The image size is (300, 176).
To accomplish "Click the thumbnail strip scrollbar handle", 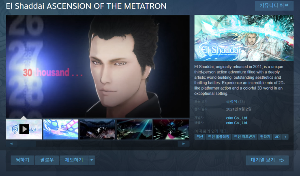I will [27, 144].
